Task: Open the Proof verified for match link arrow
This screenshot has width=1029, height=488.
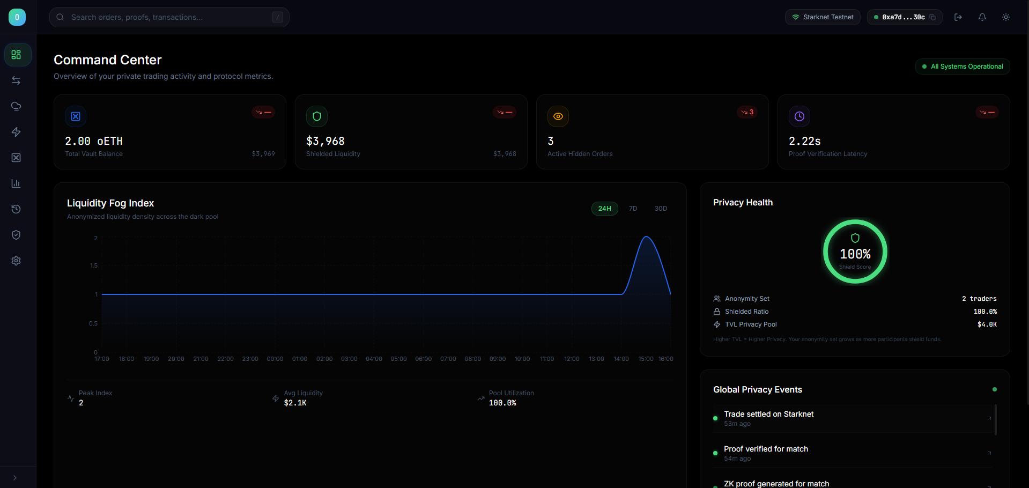Action: 989,453
